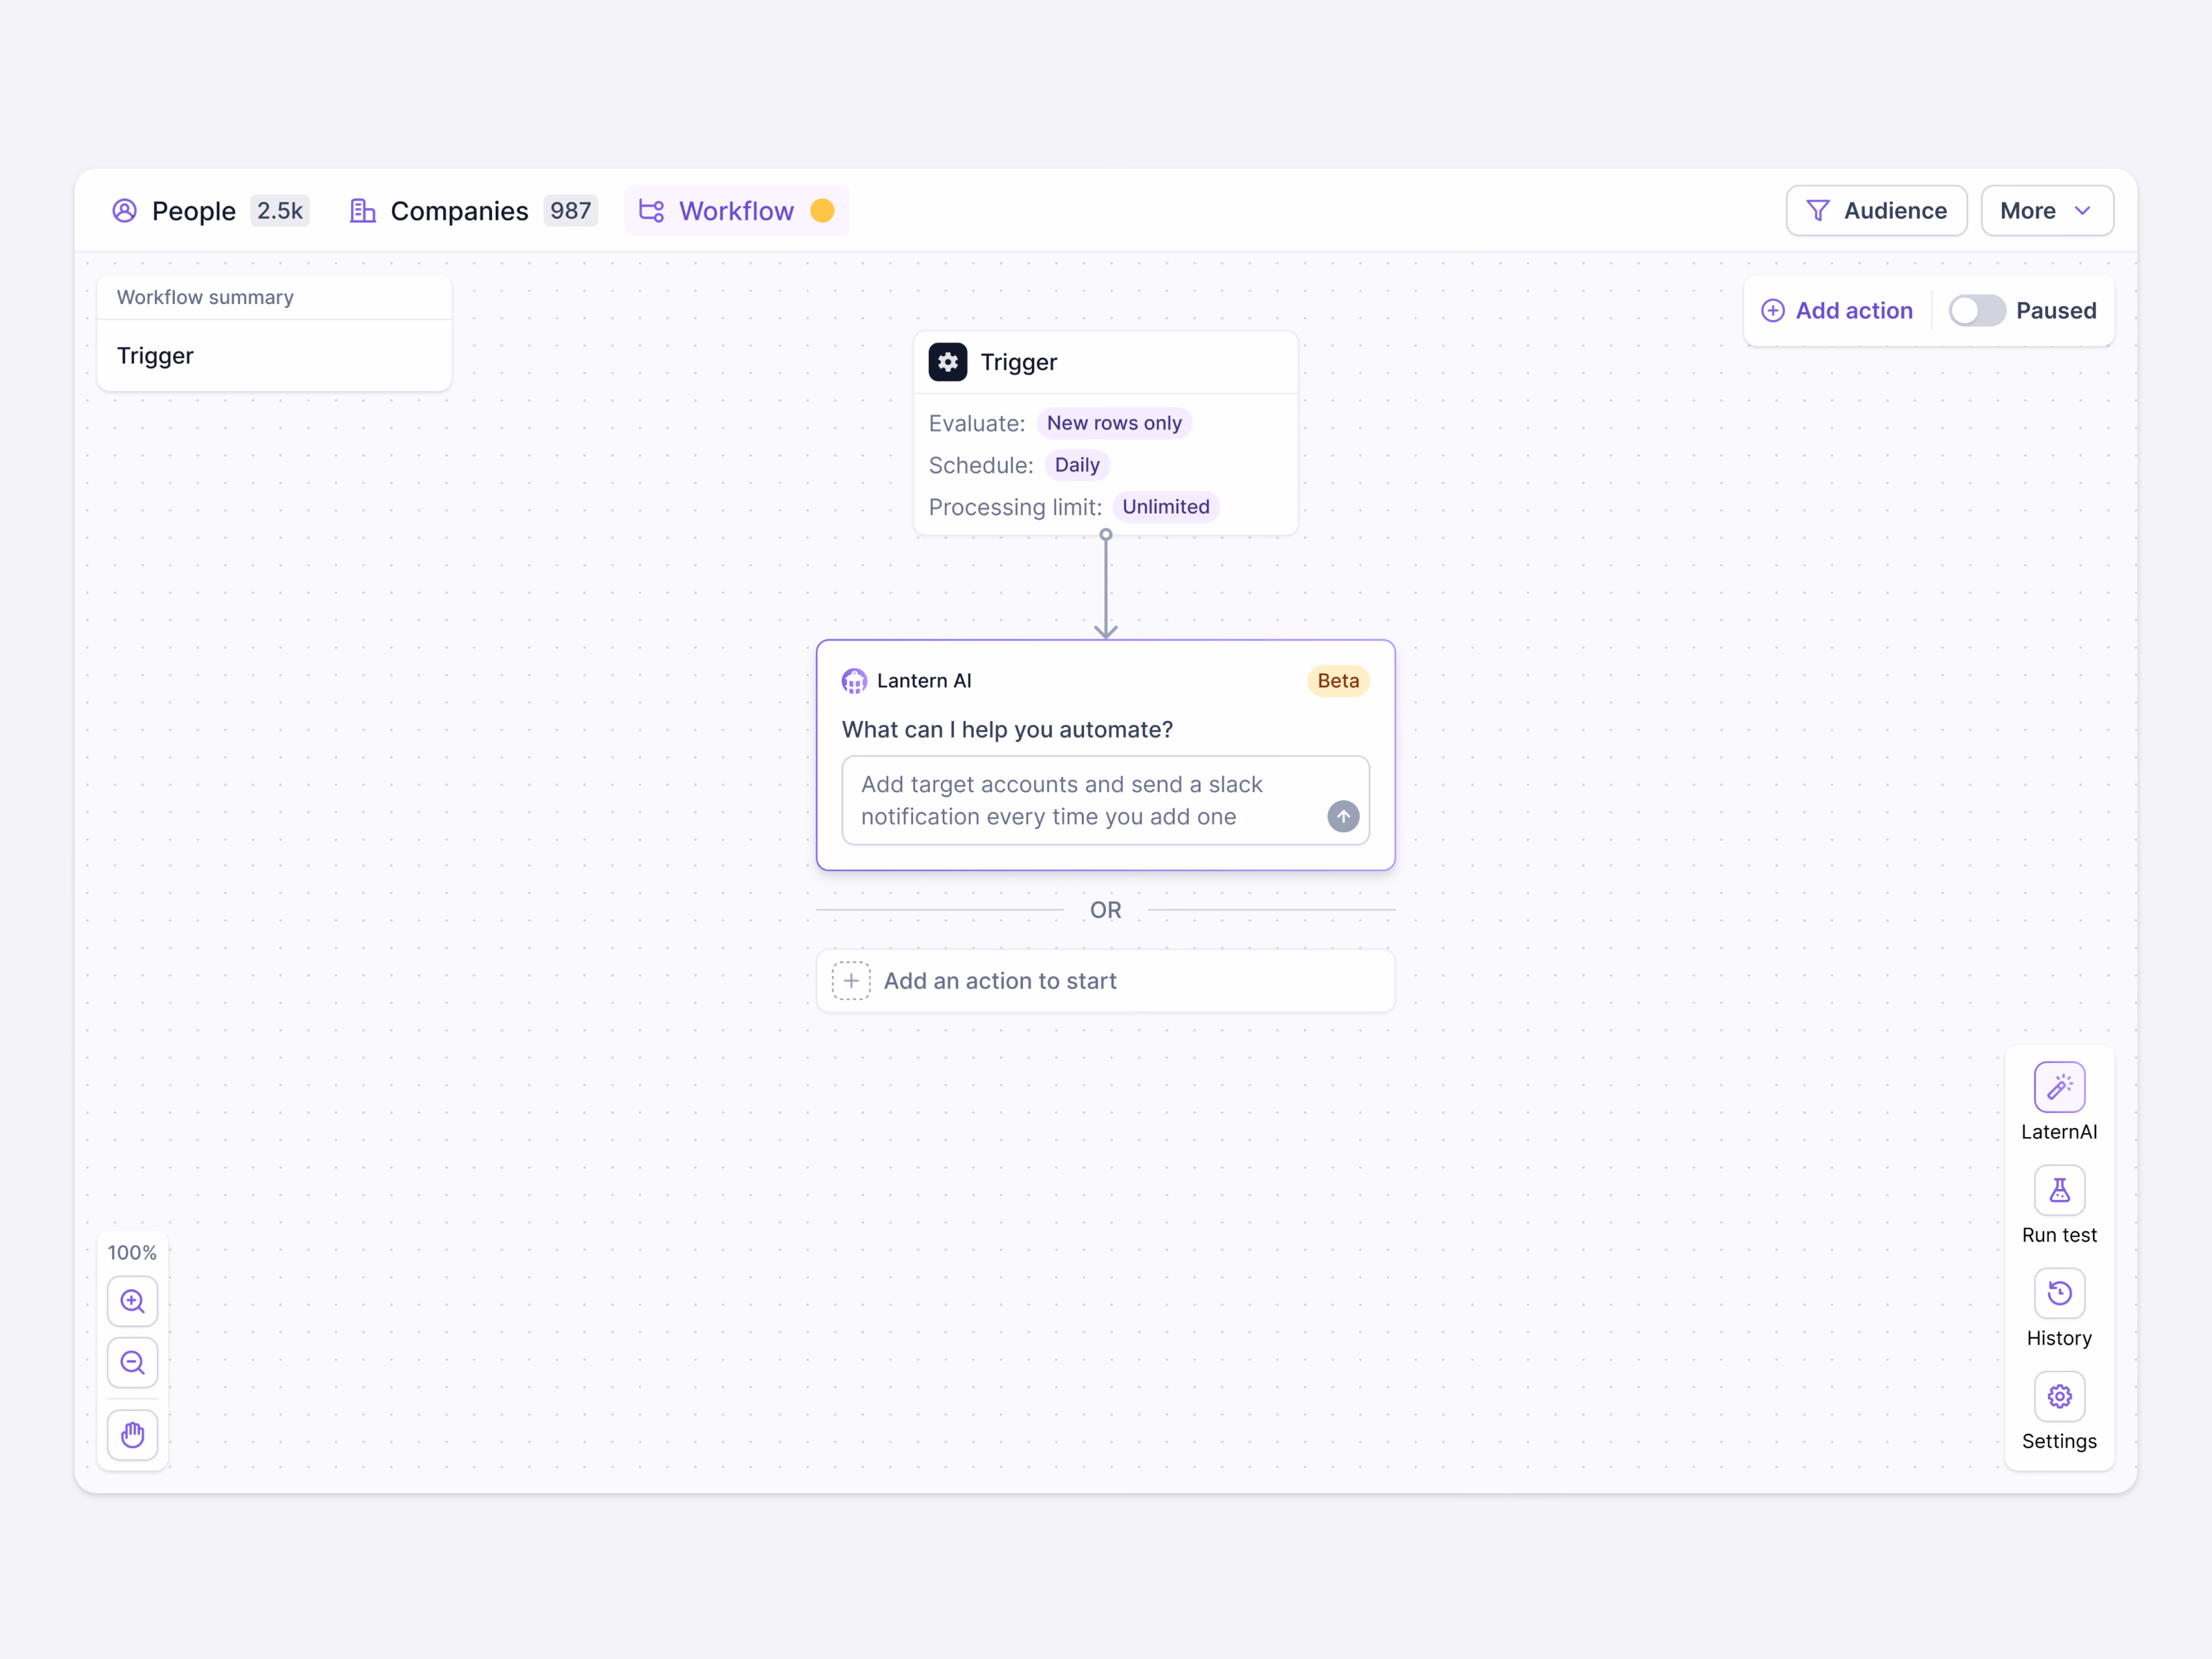Toggle the Paused workflow switch

tap(1977, 311)
